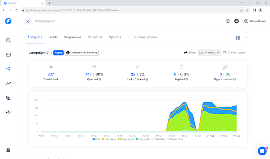Toggle Total replies legend entry
The height and width of the screenshot is (159, 270).
(143, 139)
